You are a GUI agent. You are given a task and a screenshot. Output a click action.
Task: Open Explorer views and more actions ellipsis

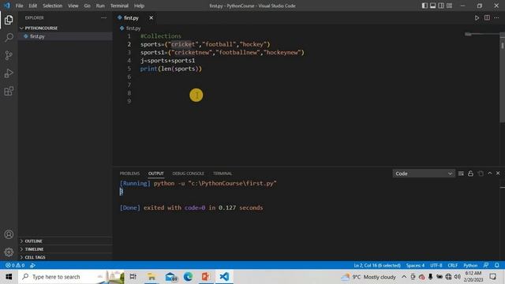tap(103, 17)
